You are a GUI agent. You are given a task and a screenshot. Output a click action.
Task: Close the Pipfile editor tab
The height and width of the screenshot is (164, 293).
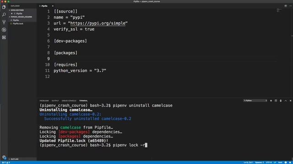[53, 6]
